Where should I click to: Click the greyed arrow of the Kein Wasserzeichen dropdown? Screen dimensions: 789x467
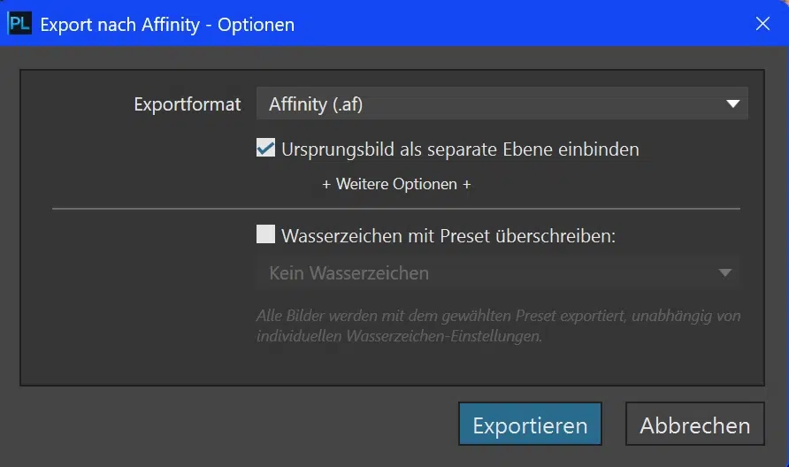724,272
